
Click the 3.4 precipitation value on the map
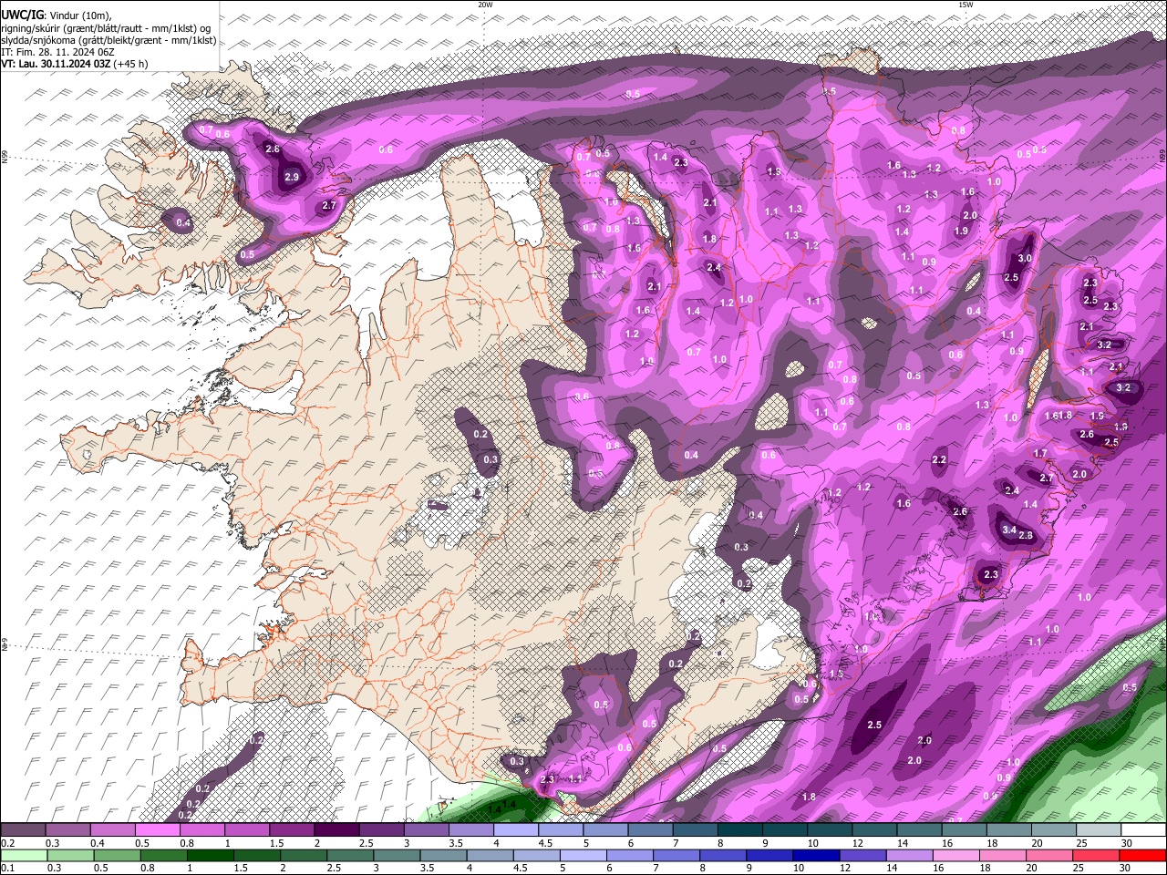[x=1009, y=530]
